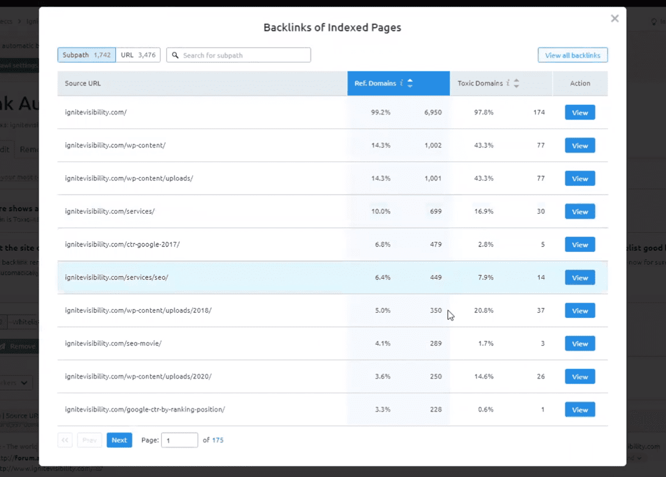This screenshot has width=666, height=477.
Task: View backlinks for the /wp-content/ subpath
Action: pos(579,146)
